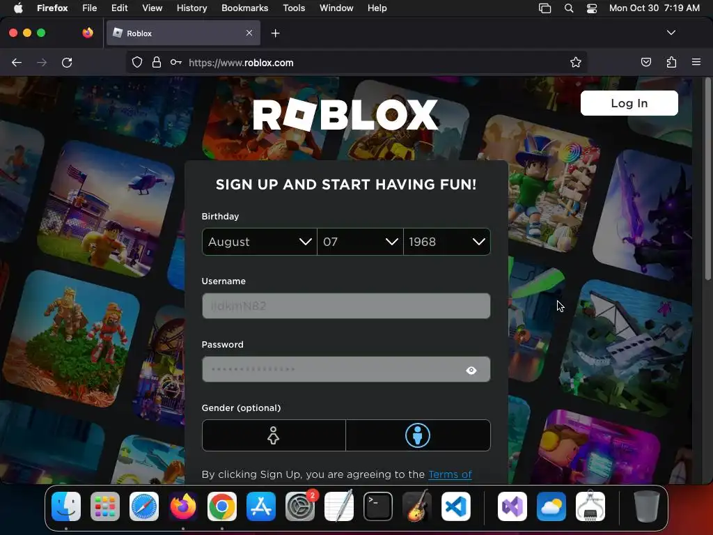Open App Store from the dock
The width and height of the screenshot is (713, 535).
click(261, 506)
